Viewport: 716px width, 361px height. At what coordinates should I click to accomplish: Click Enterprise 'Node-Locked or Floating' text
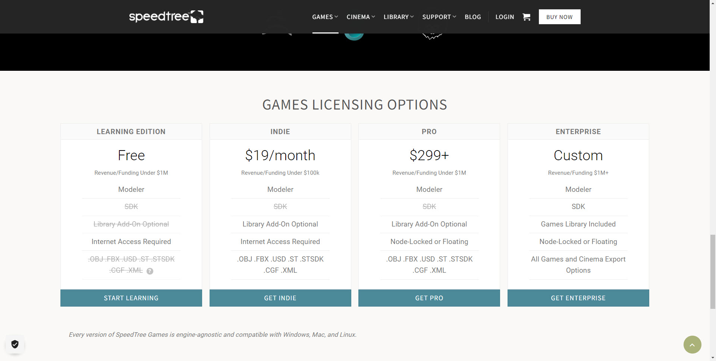(x=578, y=241)
